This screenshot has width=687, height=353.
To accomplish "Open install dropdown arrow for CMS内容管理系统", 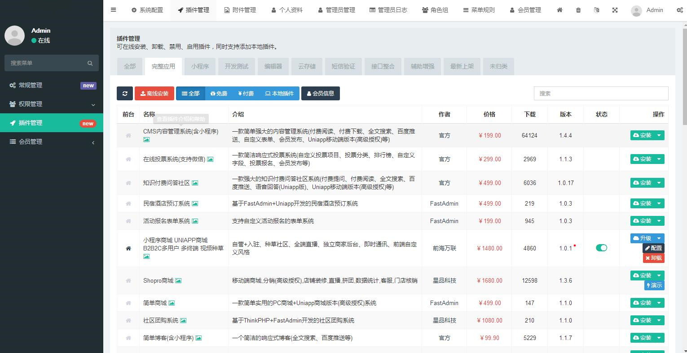I will click(659, 135).
